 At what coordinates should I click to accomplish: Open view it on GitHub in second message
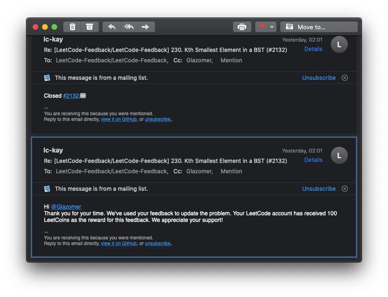tap(119, 243)
